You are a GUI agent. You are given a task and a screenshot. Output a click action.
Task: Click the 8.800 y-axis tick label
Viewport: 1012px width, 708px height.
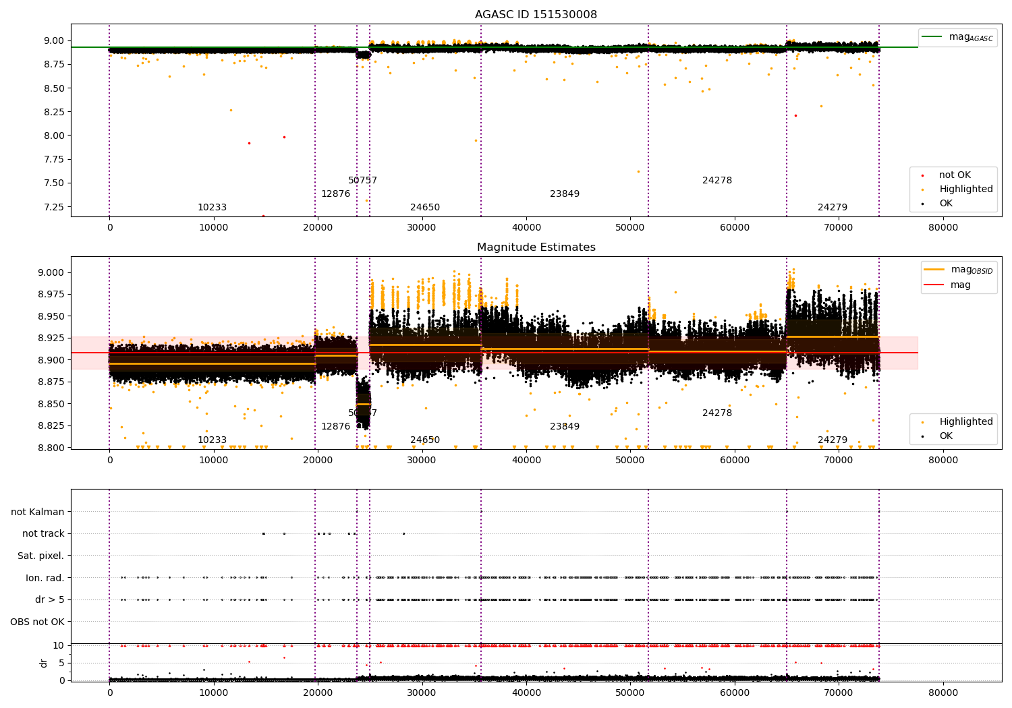(x=51, y=448)
